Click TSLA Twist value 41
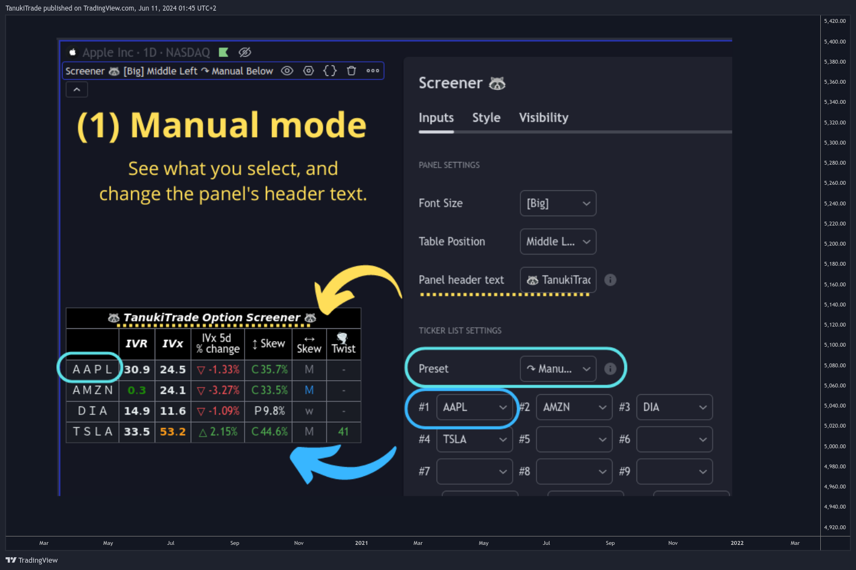This screenshot has height=570, width=856. click(x=343, y=432)
